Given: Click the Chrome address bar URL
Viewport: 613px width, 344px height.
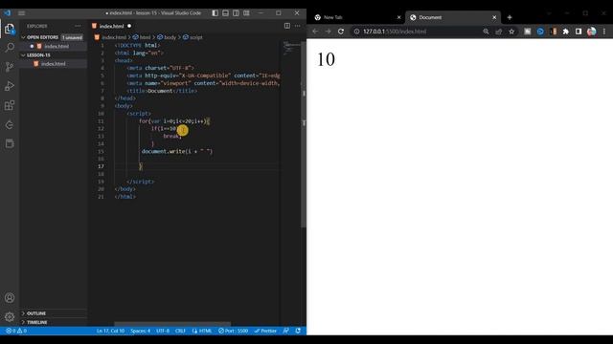Looking at the screenshot, I should [x=395, y=32].
